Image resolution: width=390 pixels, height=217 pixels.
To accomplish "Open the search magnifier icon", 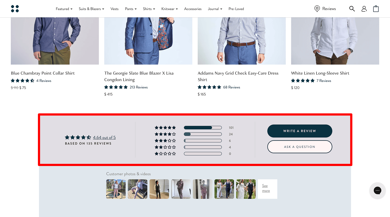I will [352, 9].
